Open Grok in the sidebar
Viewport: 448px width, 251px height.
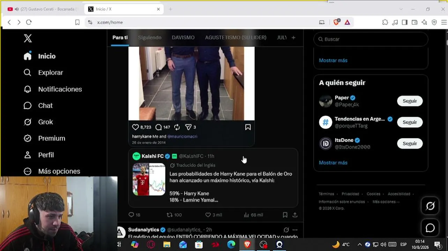[38, 122]
